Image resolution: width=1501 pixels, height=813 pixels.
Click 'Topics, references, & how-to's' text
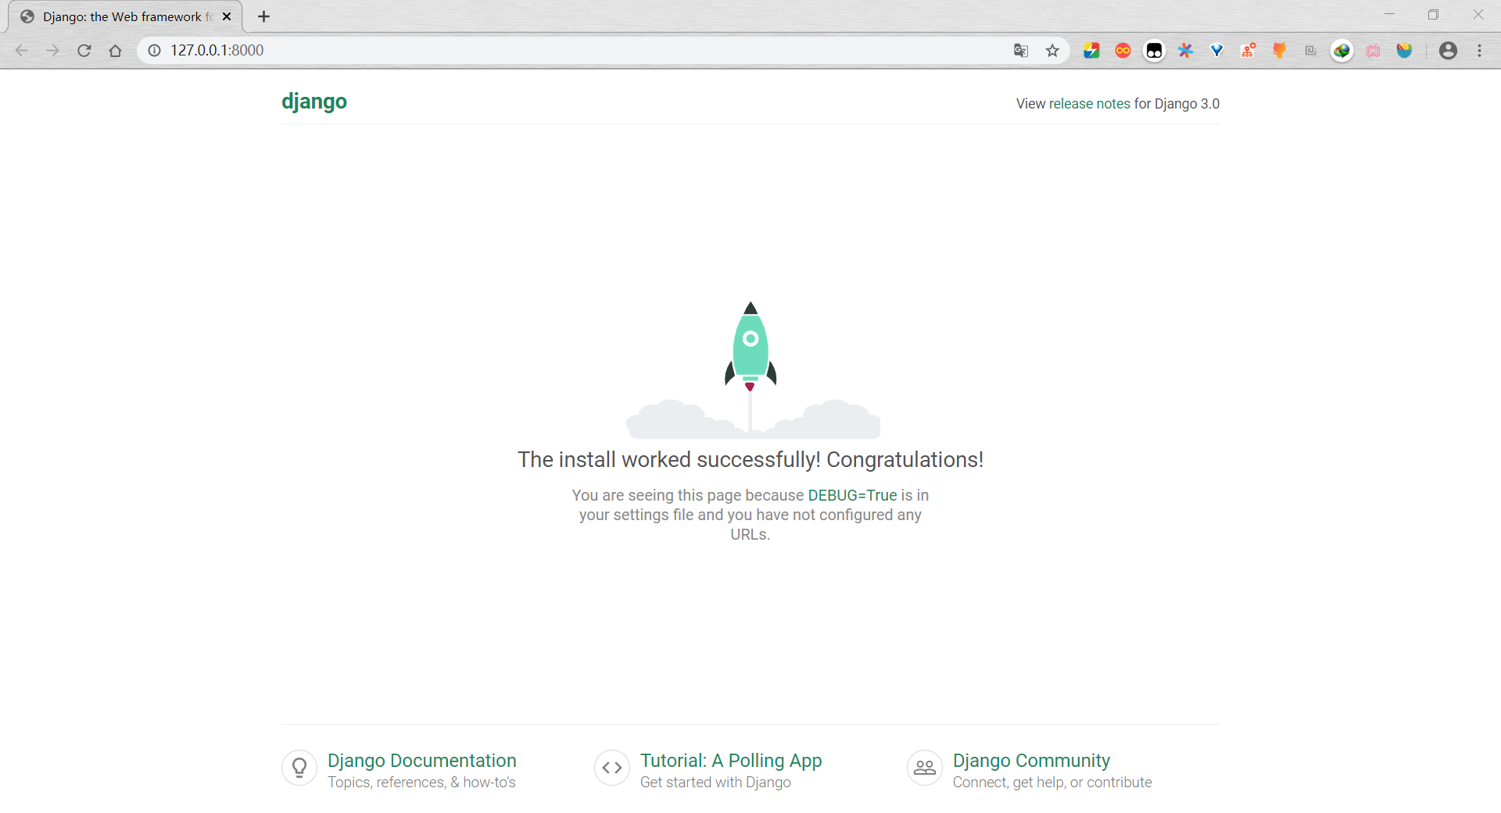[x=421, y=783]
